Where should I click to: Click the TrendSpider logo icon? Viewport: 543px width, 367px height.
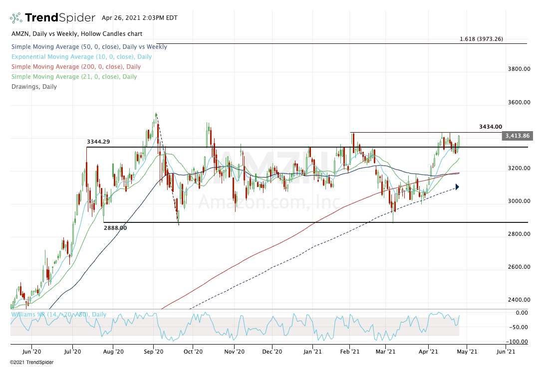tap(16, 17)
